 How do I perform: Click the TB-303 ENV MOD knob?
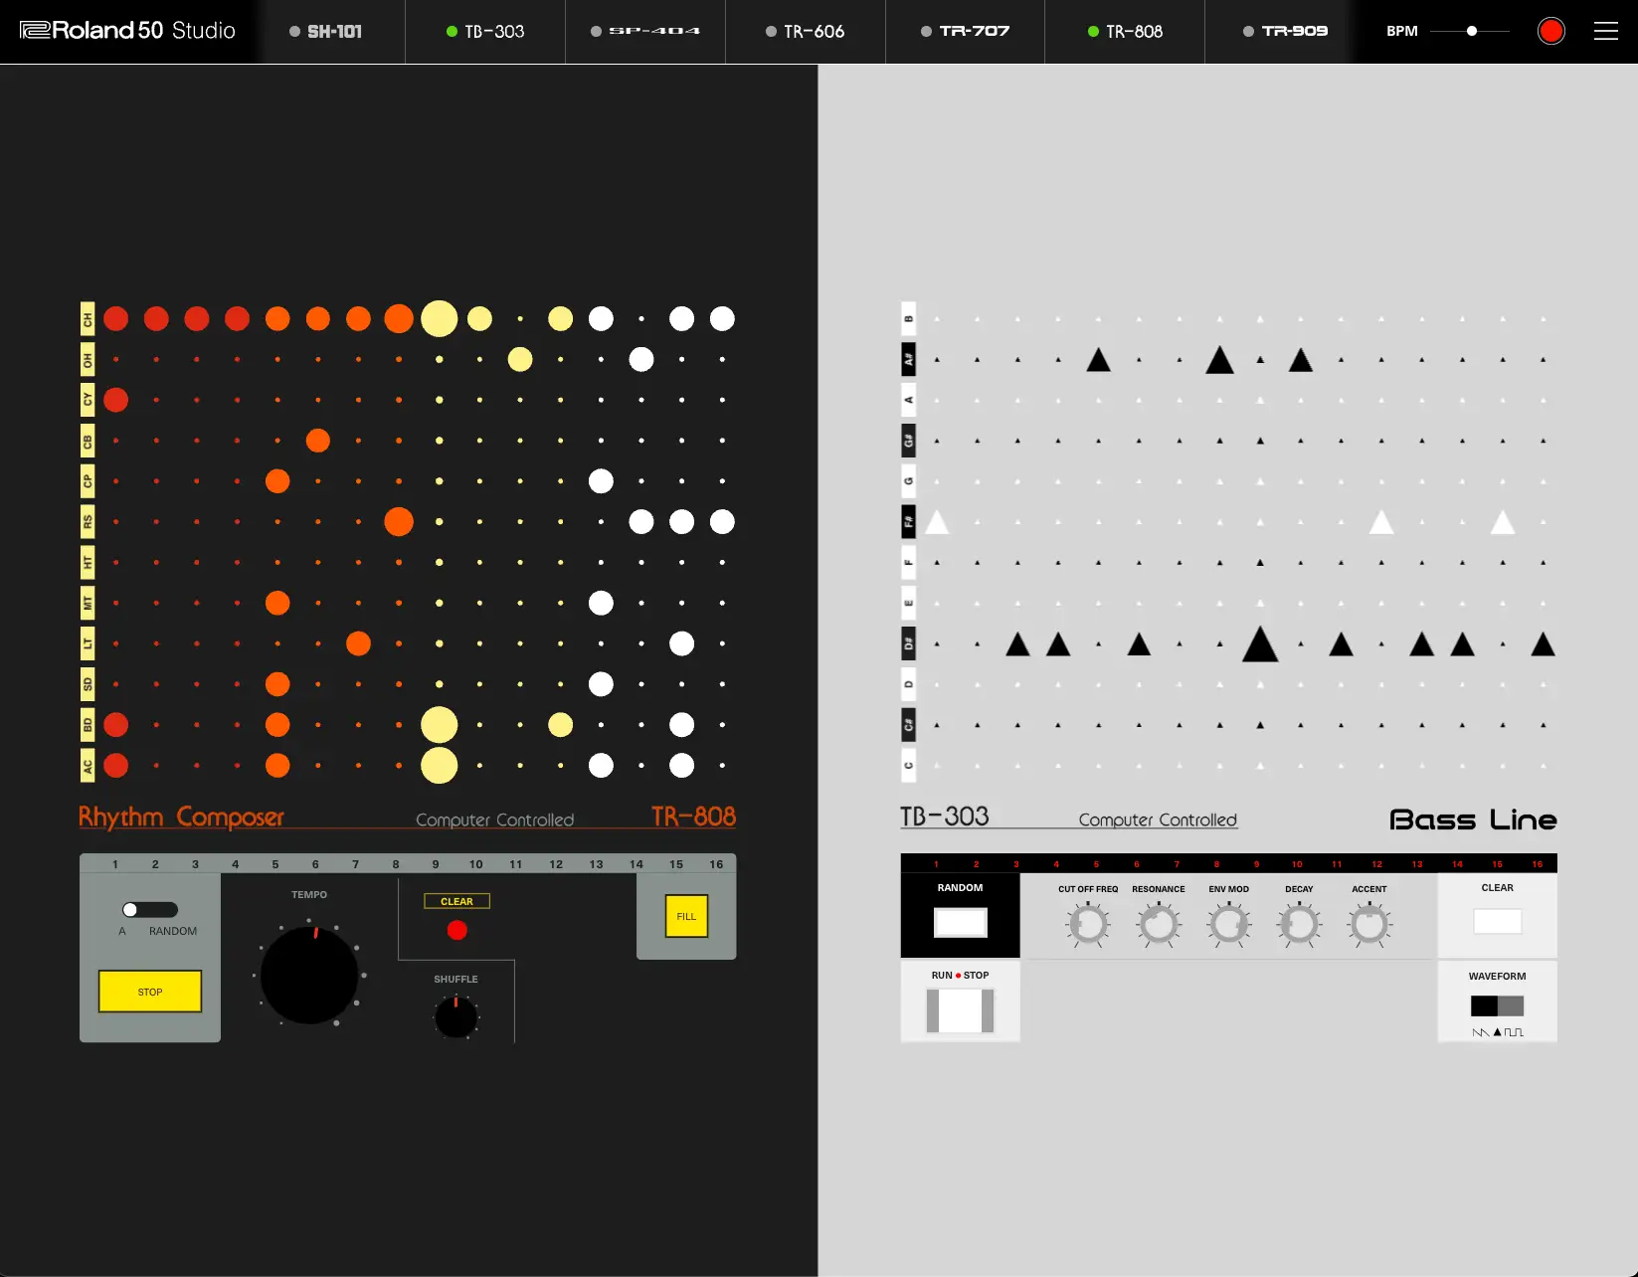coord(1229,925)
